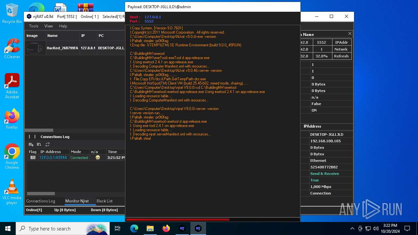Click the Port 5552 value in payload window

(x=149, y=21)
